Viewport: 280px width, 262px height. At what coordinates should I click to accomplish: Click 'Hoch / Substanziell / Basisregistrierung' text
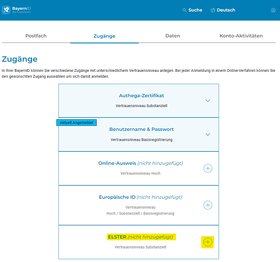[x=140, y=213]
